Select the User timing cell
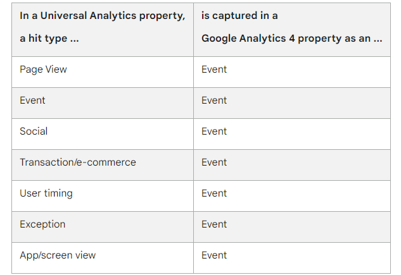The height and width of the screenshot is (275, 401). pyautogui.click(x=103, y=196)
